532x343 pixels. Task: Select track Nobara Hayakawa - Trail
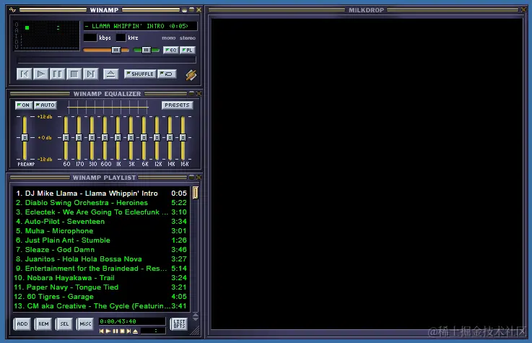[x=101, y=277]
